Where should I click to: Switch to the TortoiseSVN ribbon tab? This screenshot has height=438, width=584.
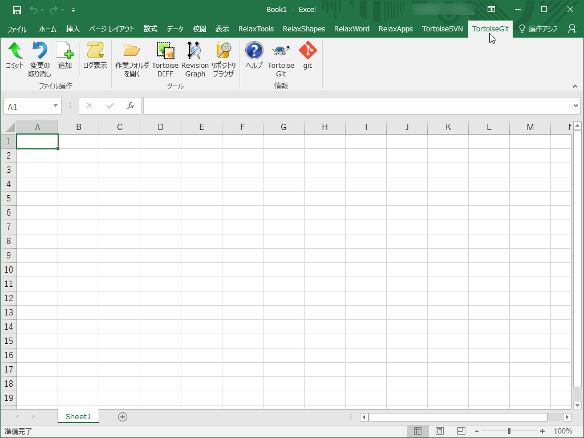click(442, 29)
